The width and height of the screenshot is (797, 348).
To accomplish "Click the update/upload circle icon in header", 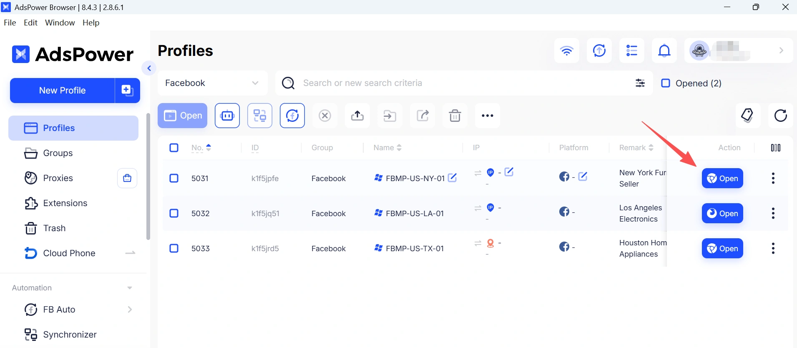I will [599, 50].
